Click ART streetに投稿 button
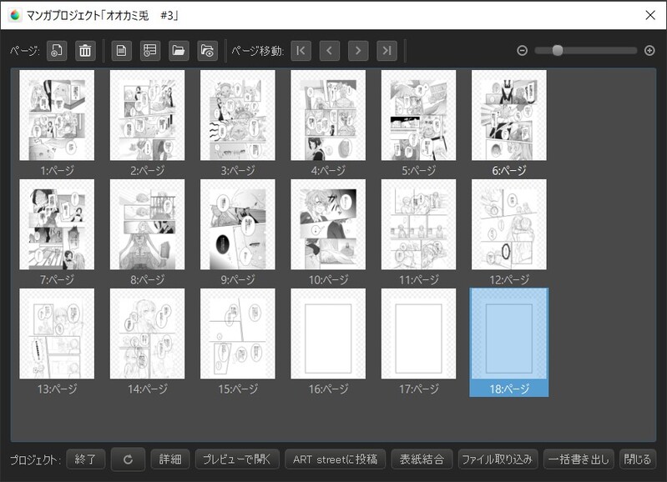Viewport: 667px width, 482px height. [336, 459]
